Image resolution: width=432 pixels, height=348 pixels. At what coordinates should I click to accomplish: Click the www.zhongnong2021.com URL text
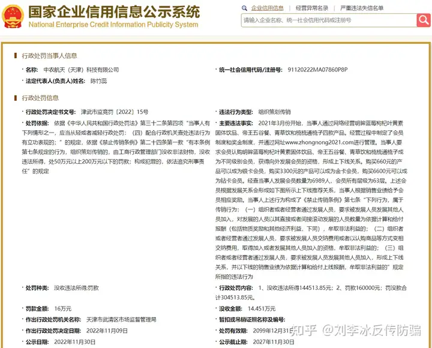click(319, 142)
